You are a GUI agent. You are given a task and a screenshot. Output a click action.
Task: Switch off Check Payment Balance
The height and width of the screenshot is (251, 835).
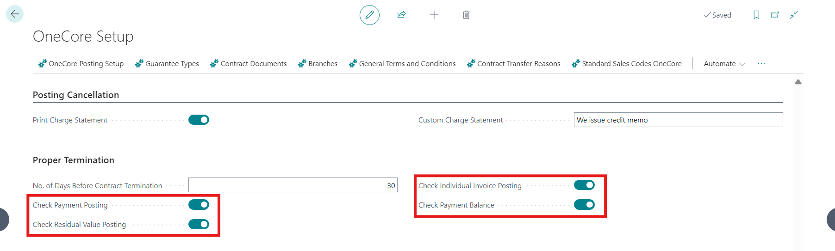pyautogui.click(x=584, y=205)
